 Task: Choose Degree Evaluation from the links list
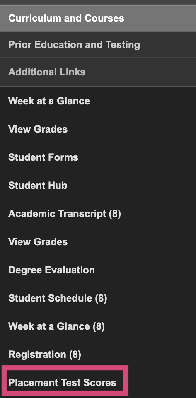(51, 270)
